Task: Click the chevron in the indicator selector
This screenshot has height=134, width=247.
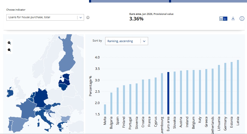Action: [x=80, y=17]
